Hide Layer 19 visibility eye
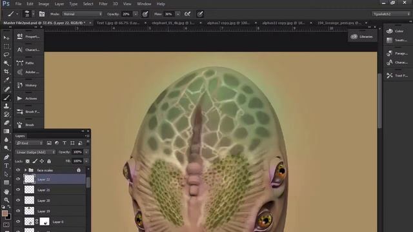413x232 pixels. (x=18, y=211)
